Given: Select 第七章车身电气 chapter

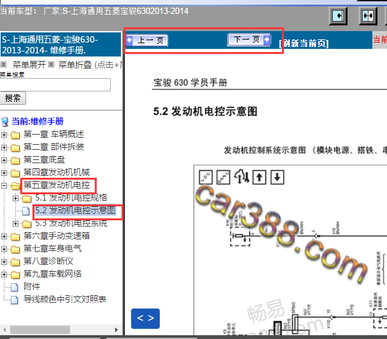Looking at the screenshot, I should 52,249.
